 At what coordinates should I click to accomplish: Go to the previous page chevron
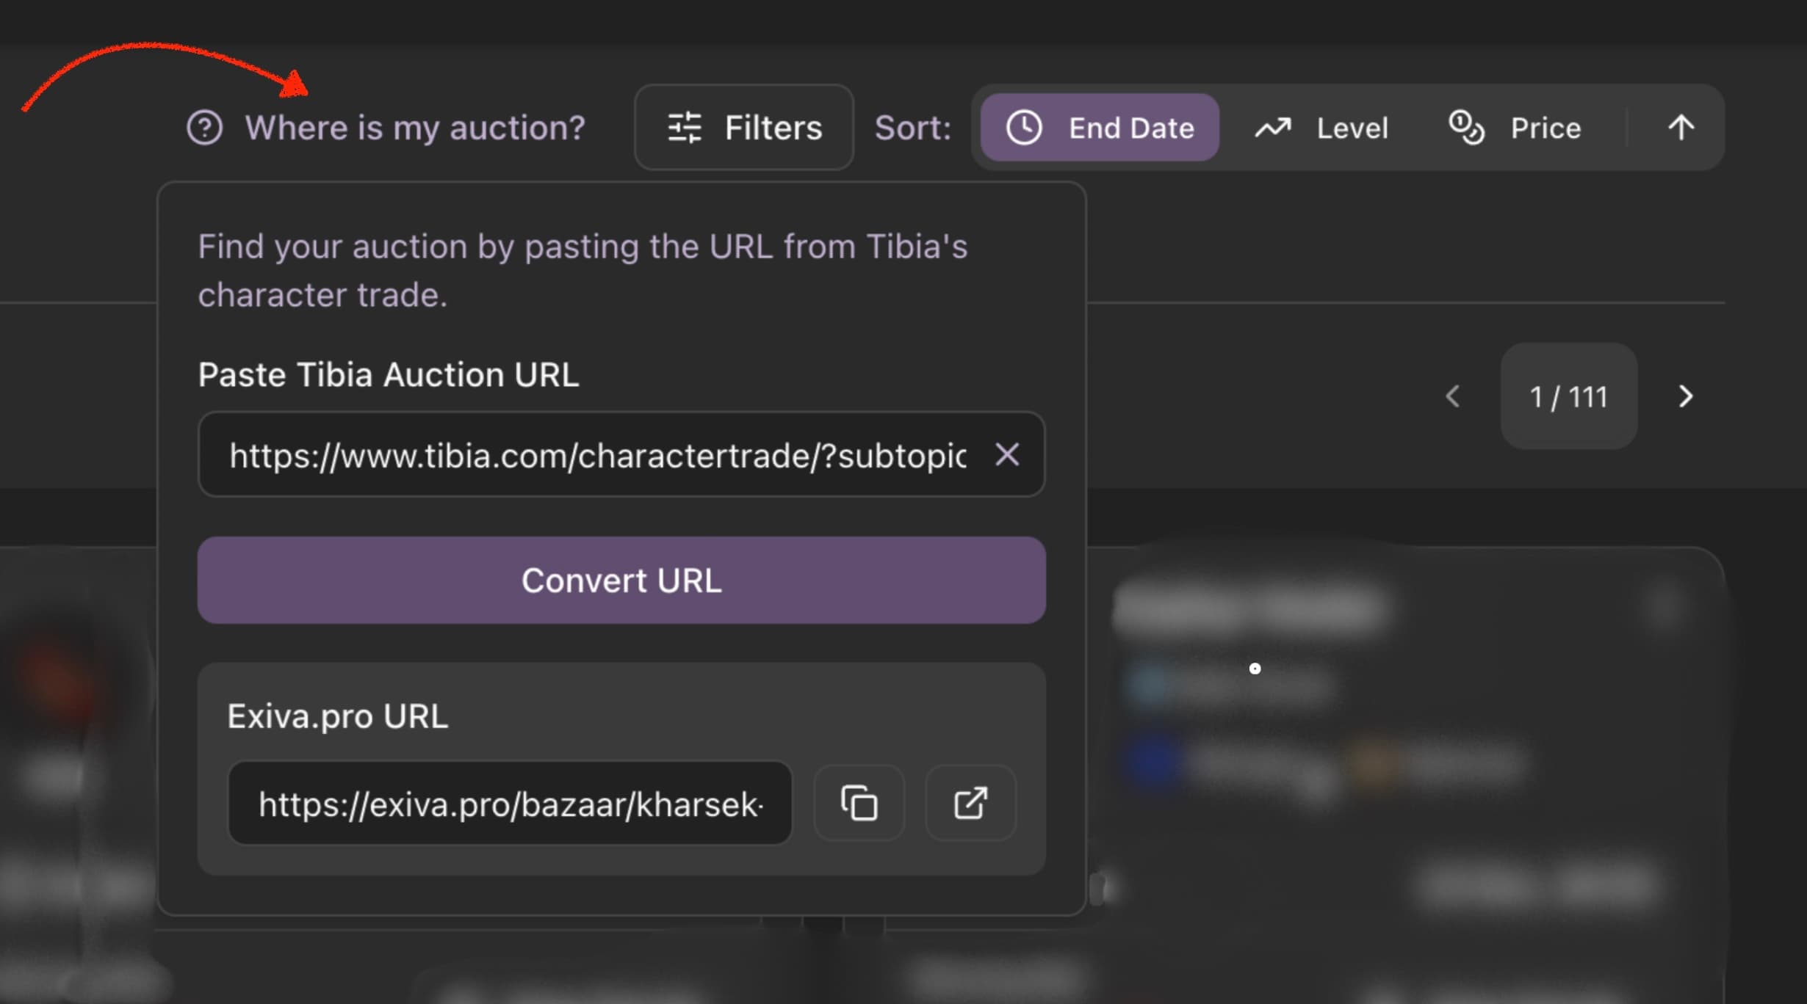(1452, 397)
